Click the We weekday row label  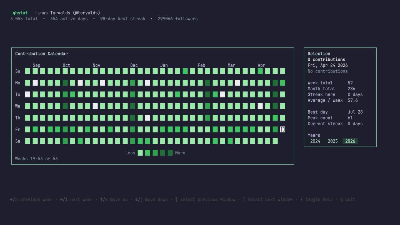click(18, 106)
